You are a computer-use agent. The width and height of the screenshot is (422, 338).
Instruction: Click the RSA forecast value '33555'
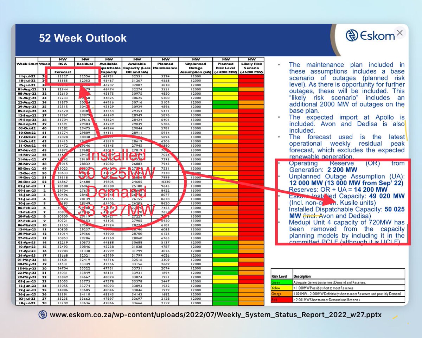point(63,80)
